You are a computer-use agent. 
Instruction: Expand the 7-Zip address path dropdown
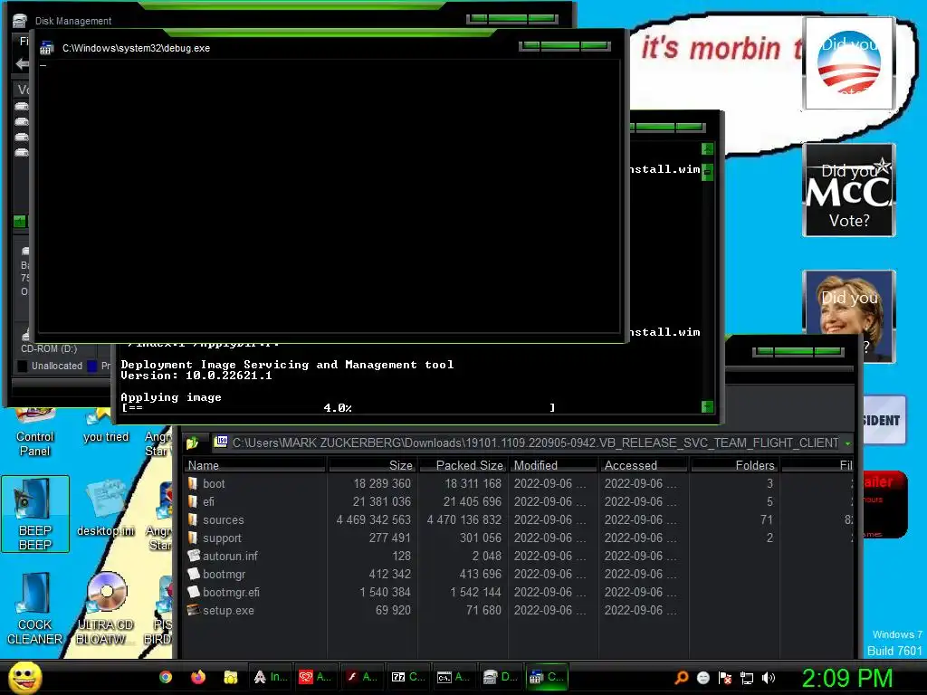(x=847, y=443)
